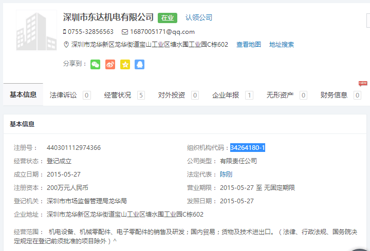Click the company building logo placeholder
Screen dimensions: 370x251
tap(36, 31)
